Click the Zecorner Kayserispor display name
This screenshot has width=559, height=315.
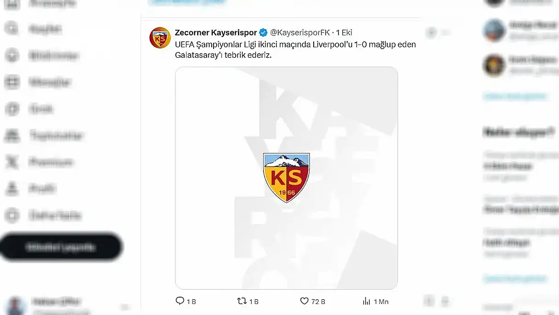(215, 33)
